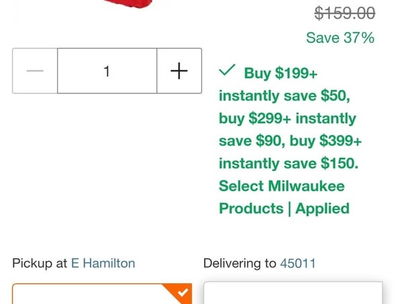Select the quantity field showing 1

tap(107, 71)
